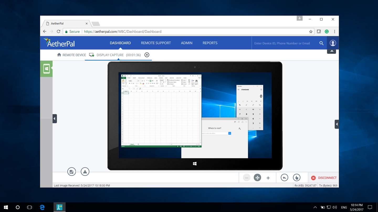Open a new Chrome tab
Image resolution: width=378 pixels, height=212 pixels.
point(96,24)
